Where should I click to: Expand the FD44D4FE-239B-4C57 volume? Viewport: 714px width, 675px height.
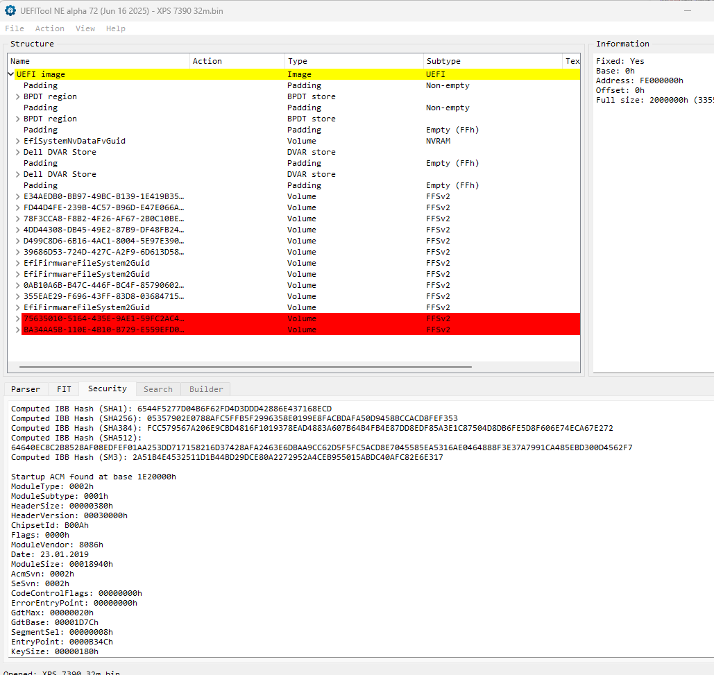(18, 207)
